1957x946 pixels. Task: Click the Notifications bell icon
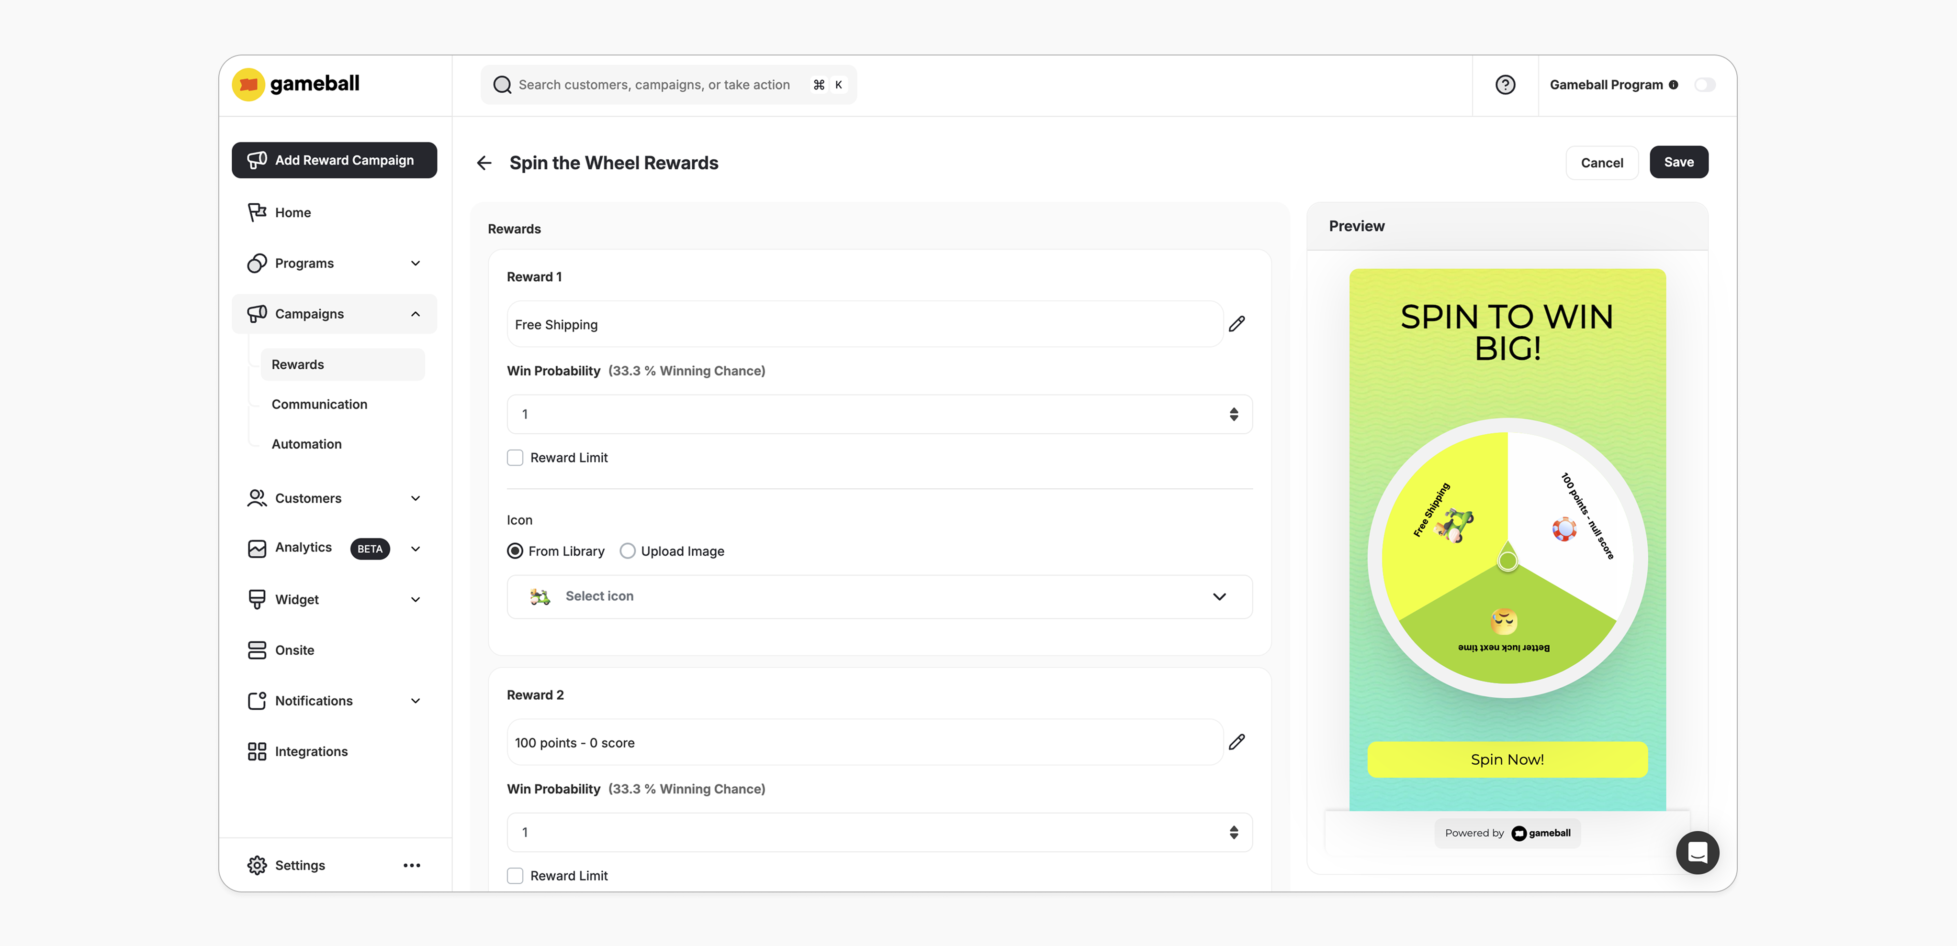[256, 700]
